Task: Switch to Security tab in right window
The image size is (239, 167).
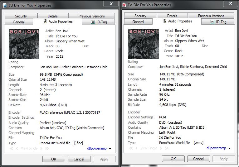Action: coord(140,16)
